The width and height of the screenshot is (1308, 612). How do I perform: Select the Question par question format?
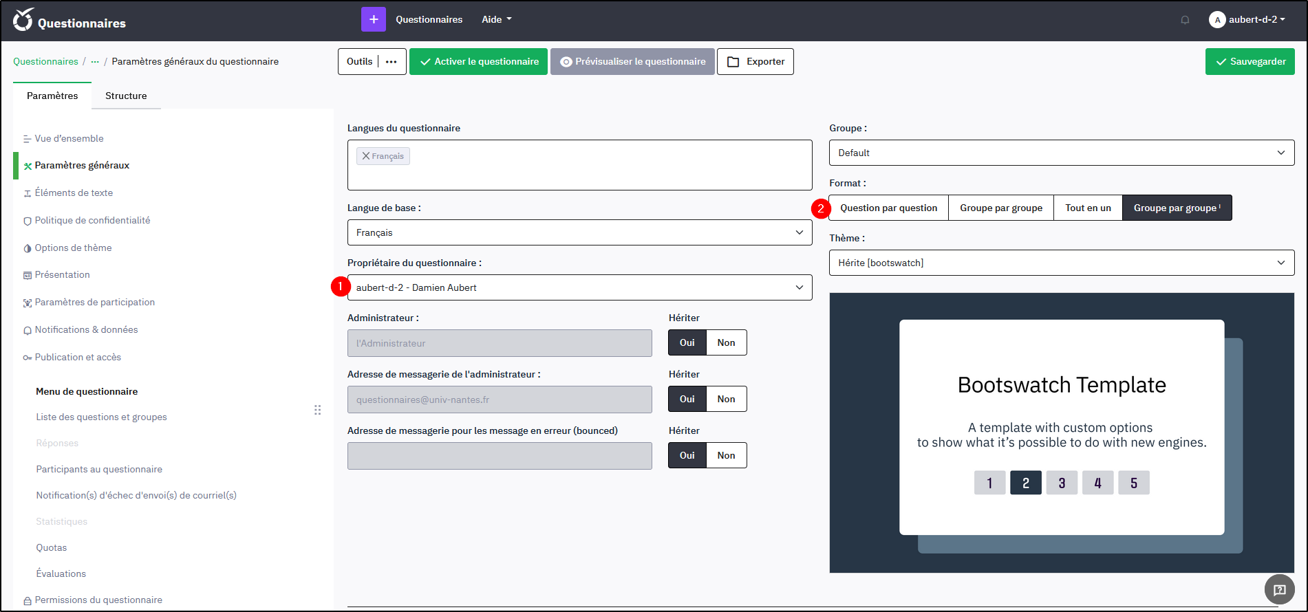click(x=888, y=208)
